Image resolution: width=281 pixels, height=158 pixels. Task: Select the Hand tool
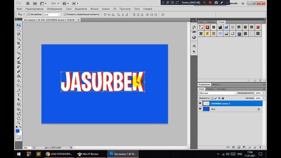pos(18,118)
